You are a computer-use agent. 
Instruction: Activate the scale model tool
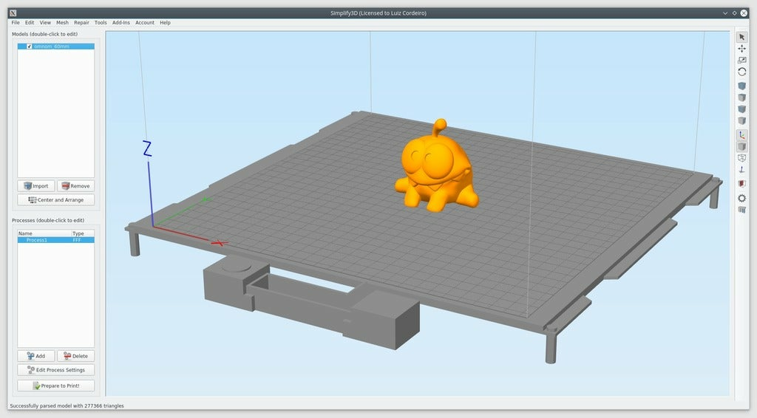tap(742, 61)
